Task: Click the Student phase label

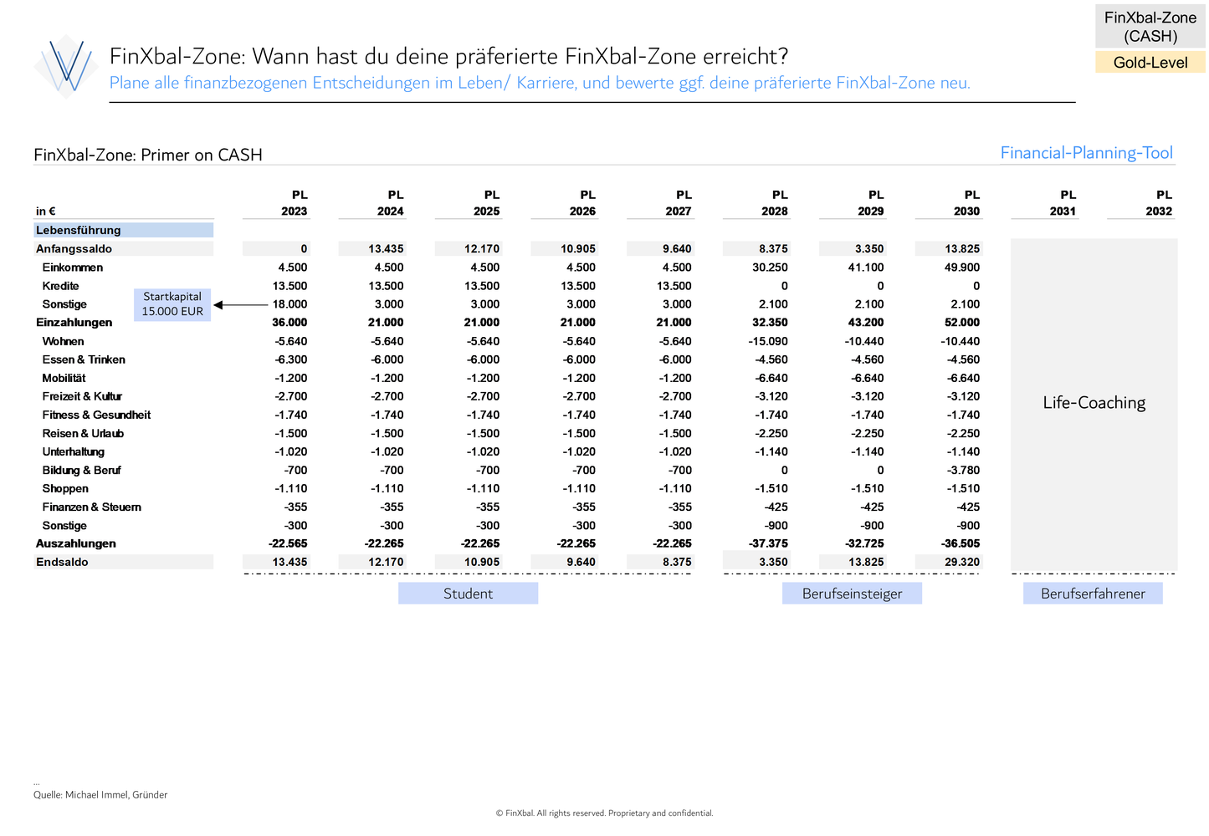Action: [468, 594]
